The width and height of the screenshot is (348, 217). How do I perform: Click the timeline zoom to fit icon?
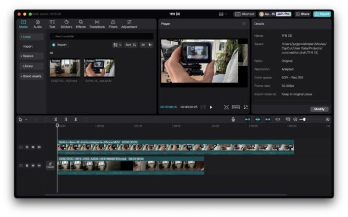coord(327,119)
